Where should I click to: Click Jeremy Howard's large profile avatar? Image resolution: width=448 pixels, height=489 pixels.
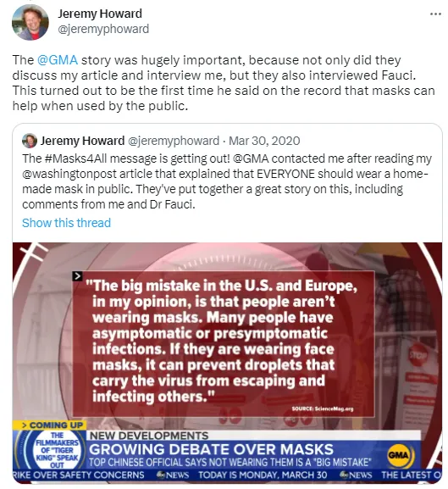(x=30, y=23)
